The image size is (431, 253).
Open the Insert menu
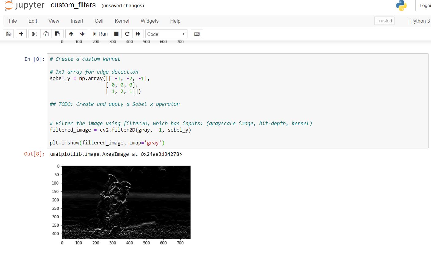tap(77, 21)
